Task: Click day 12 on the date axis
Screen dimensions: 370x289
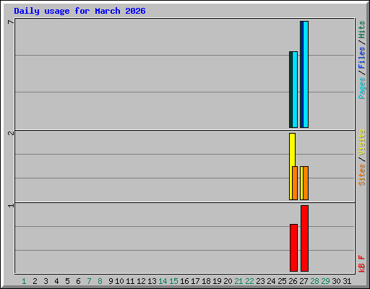Action: (x=141, y=281)
